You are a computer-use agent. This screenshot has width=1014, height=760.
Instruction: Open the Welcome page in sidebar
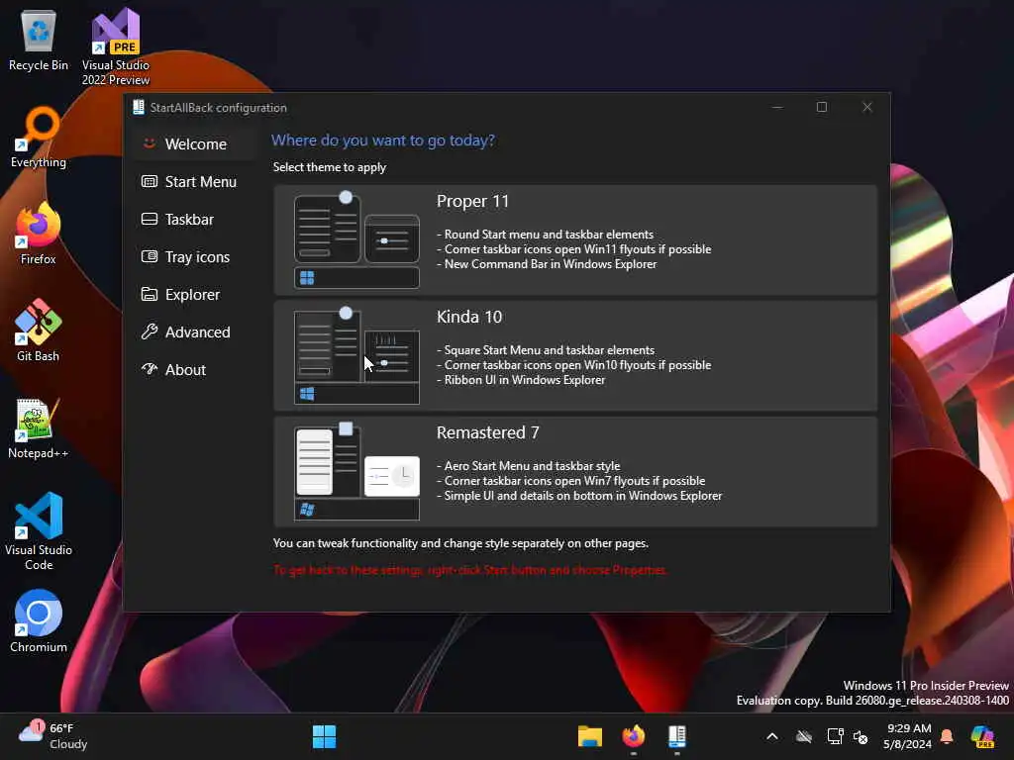click(196, 144)
